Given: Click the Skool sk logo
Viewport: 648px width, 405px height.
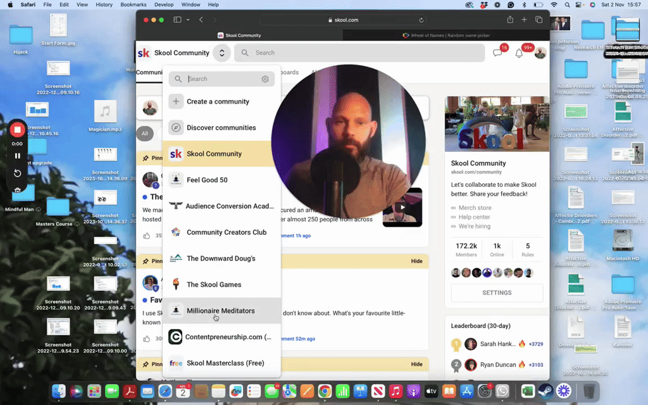Looking at the screenshot, I should coord(144,53).
